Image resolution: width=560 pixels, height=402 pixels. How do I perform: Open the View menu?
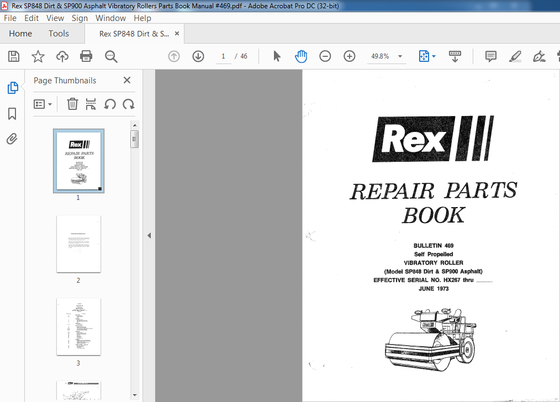55,18
